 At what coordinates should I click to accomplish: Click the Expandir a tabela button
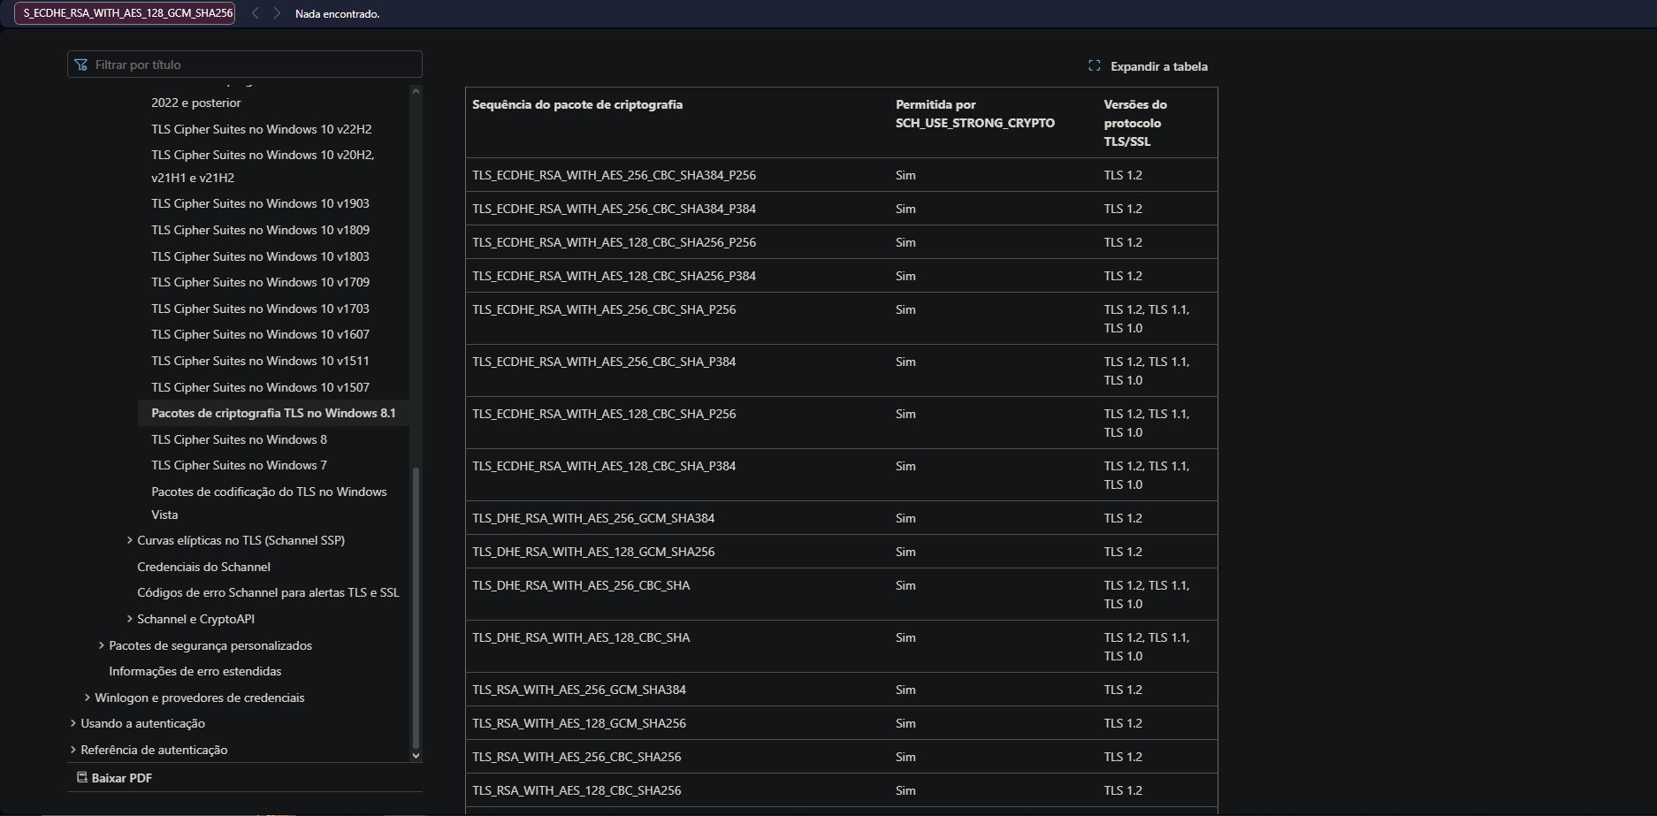1148,66
